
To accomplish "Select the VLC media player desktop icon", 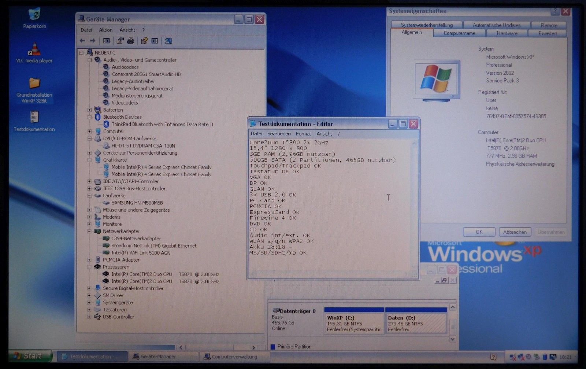I will 34,53.
